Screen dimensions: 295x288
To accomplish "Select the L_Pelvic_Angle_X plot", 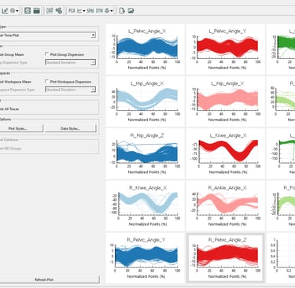I will pos(146,50).
